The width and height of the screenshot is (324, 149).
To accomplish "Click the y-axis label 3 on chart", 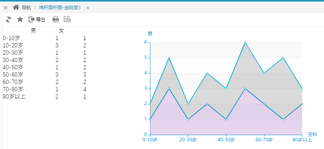I will 146,89.
